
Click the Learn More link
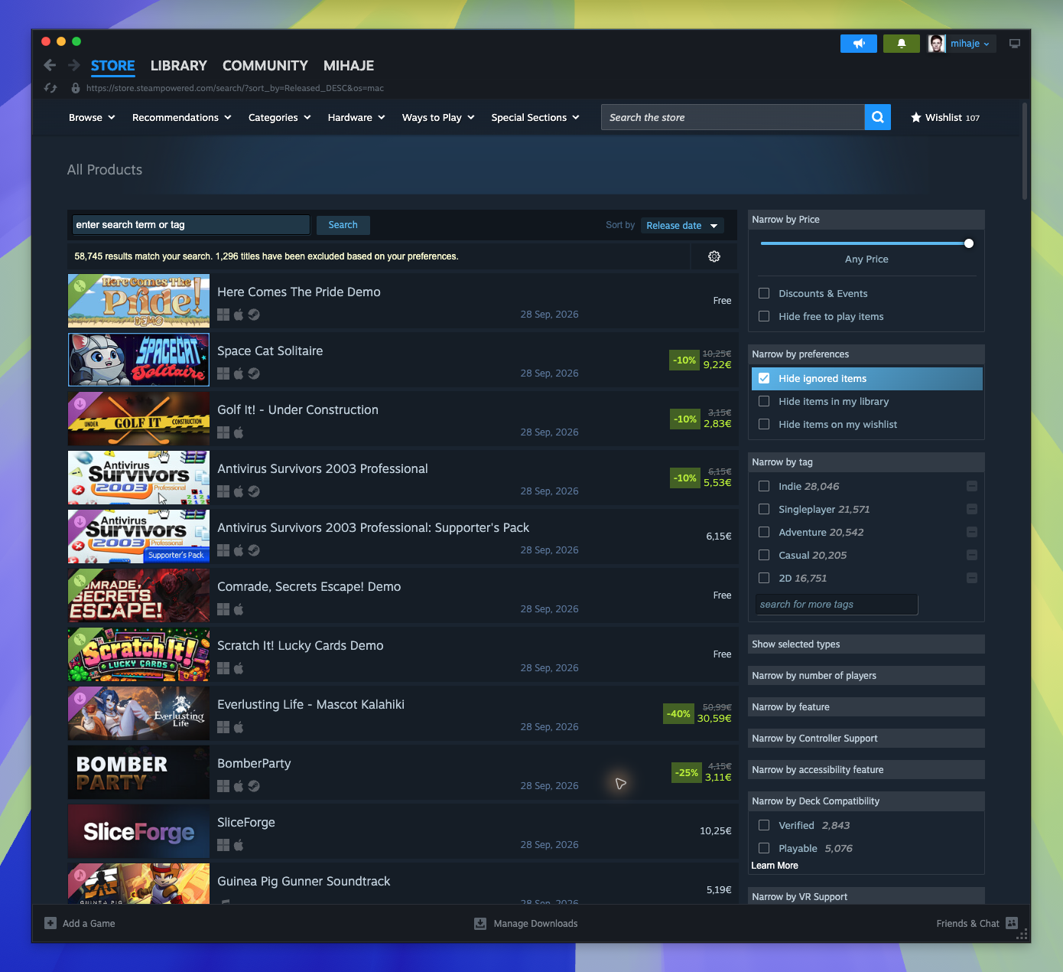(x=775, y=866)
